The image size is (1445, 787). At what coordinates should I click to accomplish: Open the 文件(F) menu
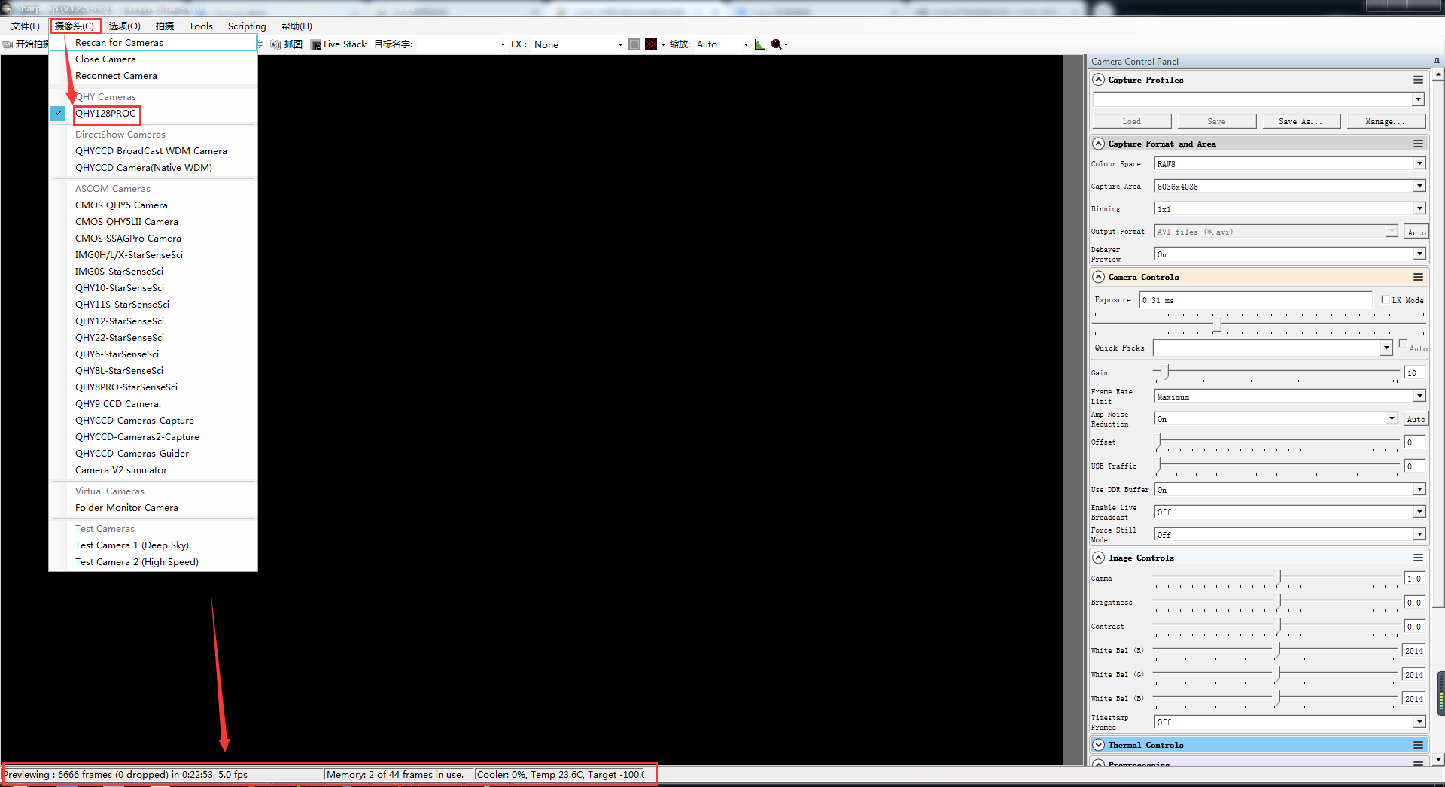[x=26, y=26]
